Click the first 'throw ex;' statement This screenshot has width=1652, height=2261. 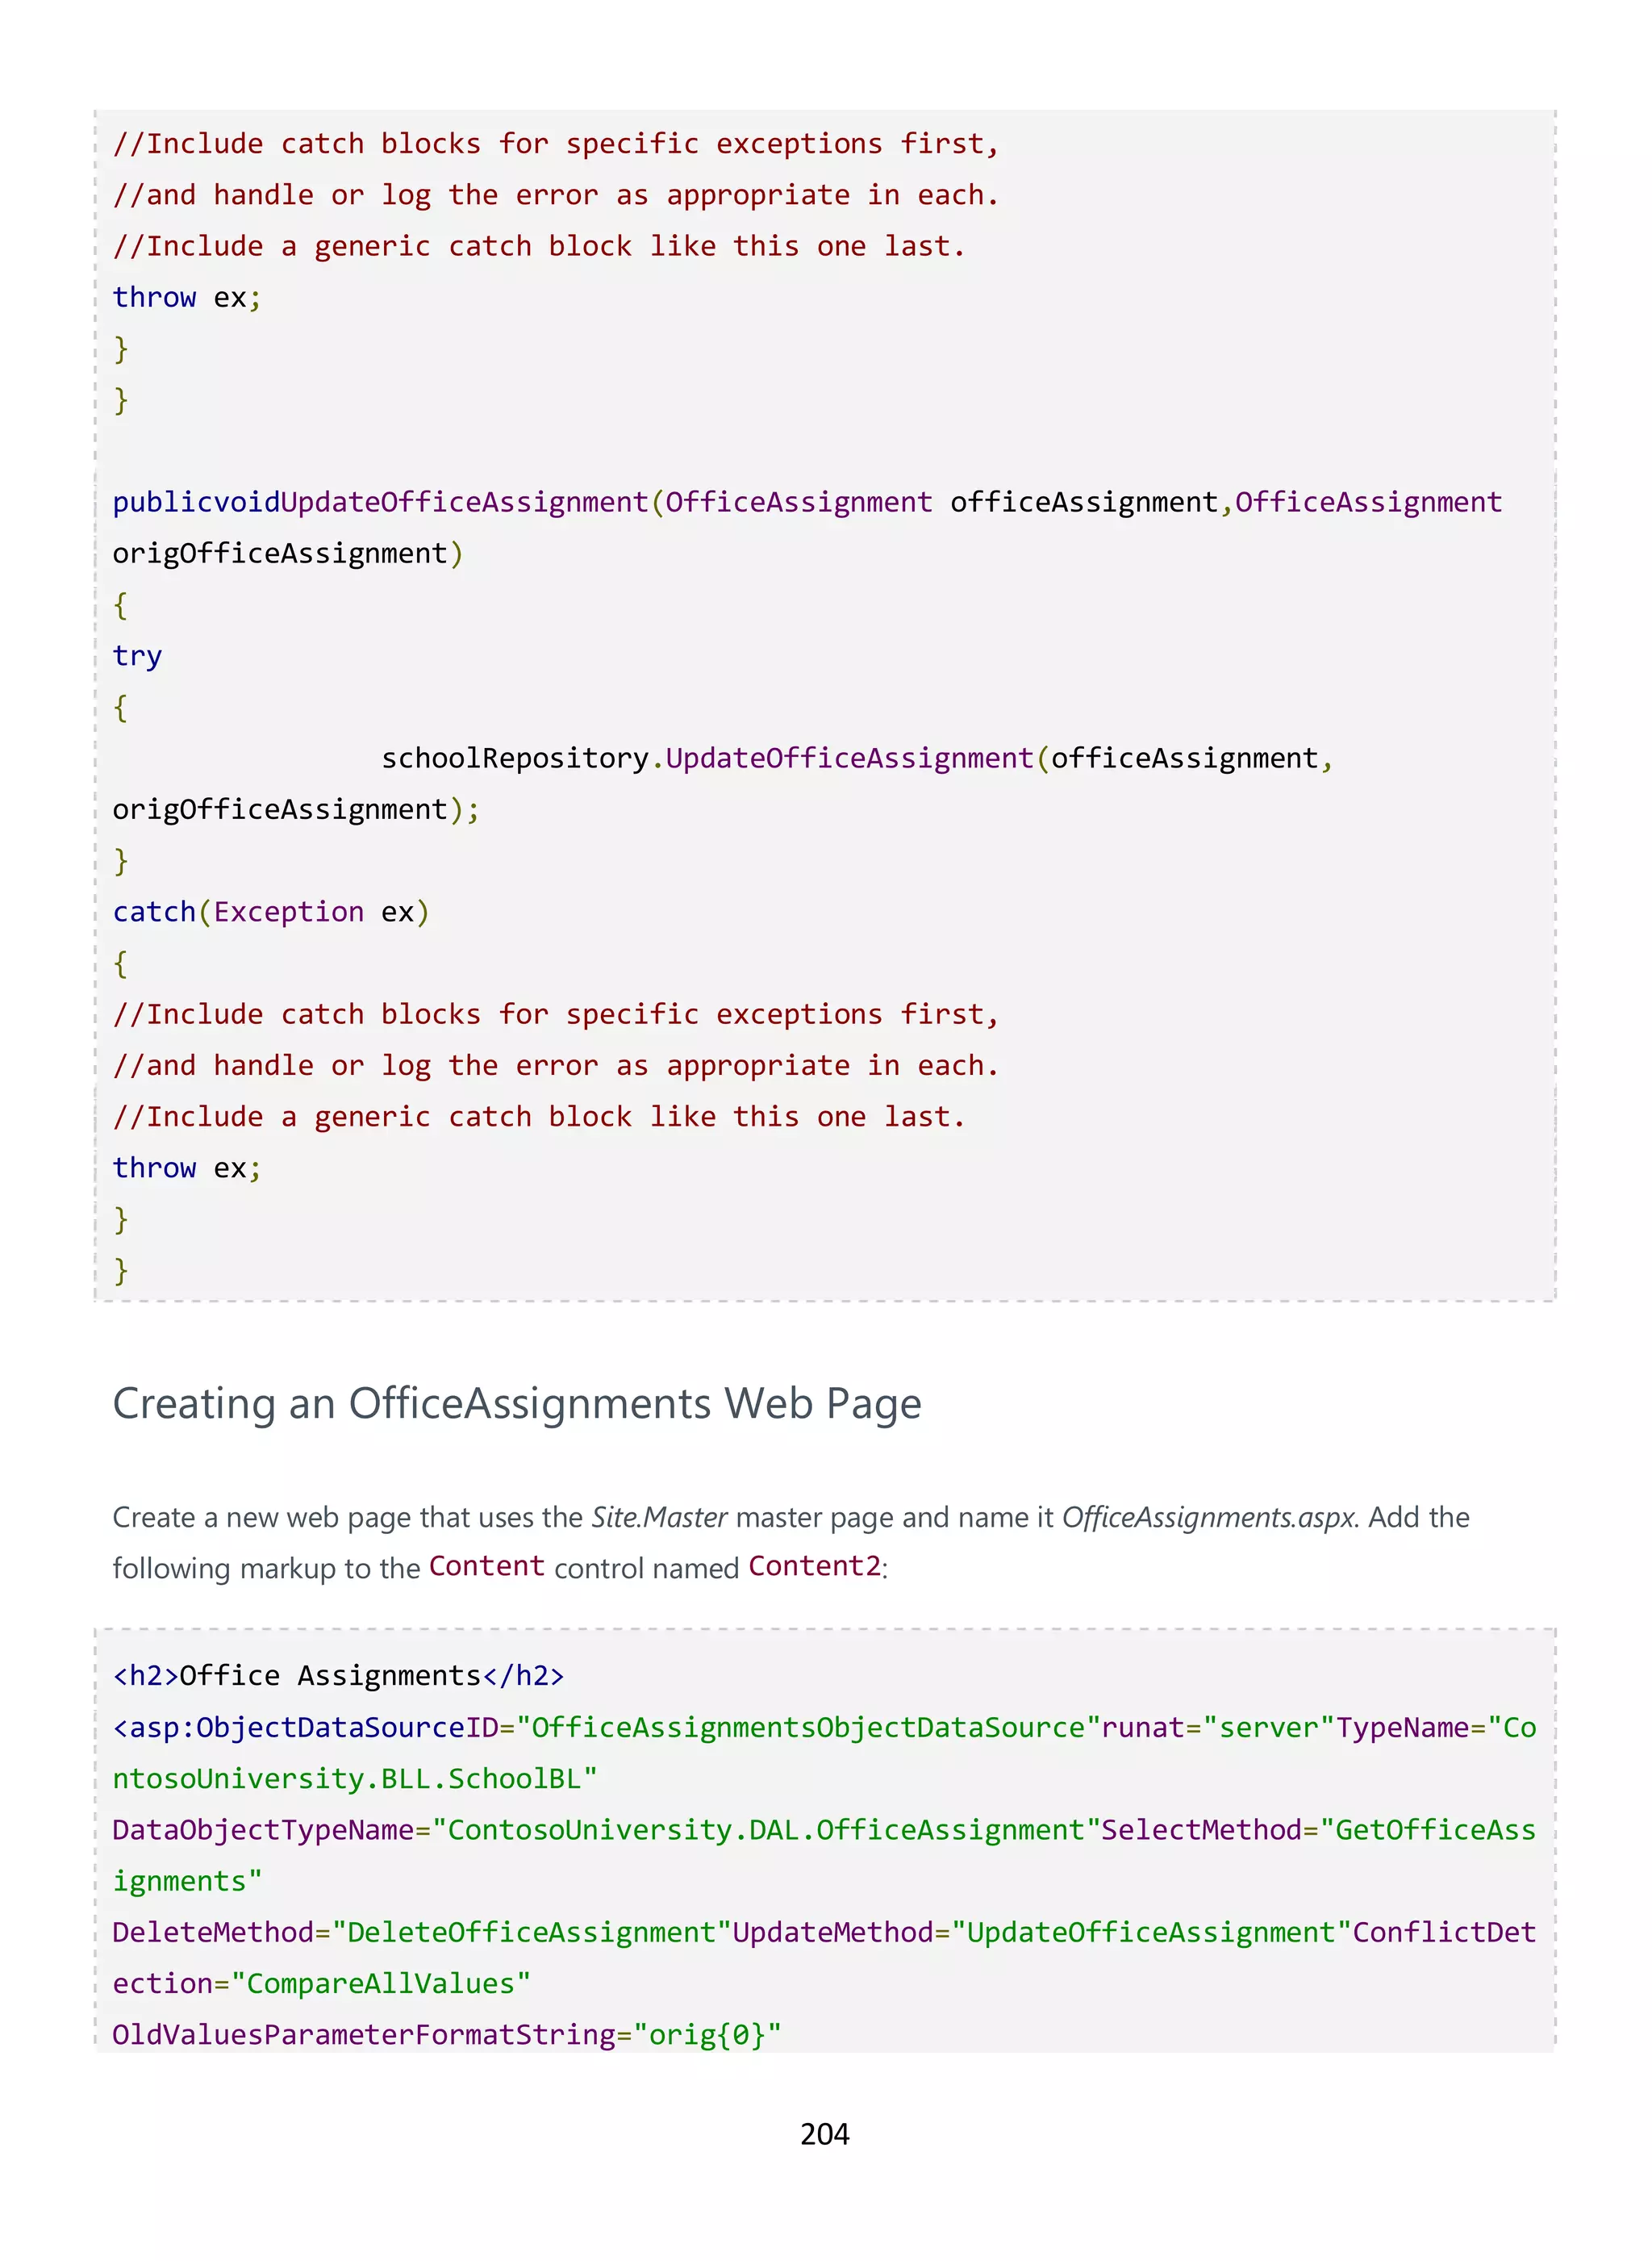(186, 297)
